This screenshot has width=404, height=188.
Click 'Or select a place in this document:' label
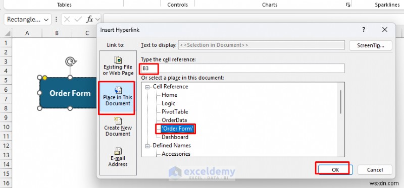click(182, 78)
